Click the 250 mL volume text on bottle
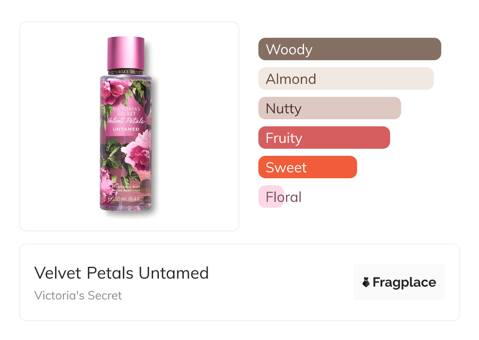Screen dimensions: 479x340 [126, 199]
